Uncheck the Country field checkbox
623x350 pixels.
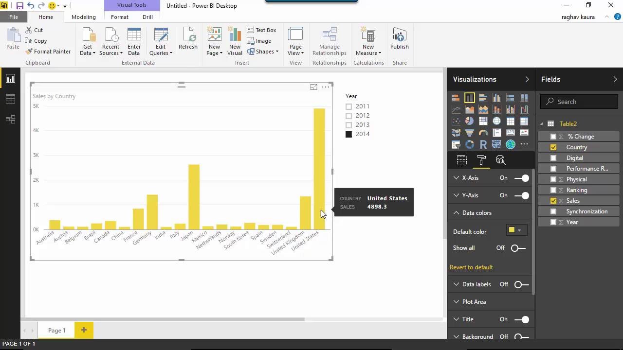pyautogui.click(x=553, y=147)
